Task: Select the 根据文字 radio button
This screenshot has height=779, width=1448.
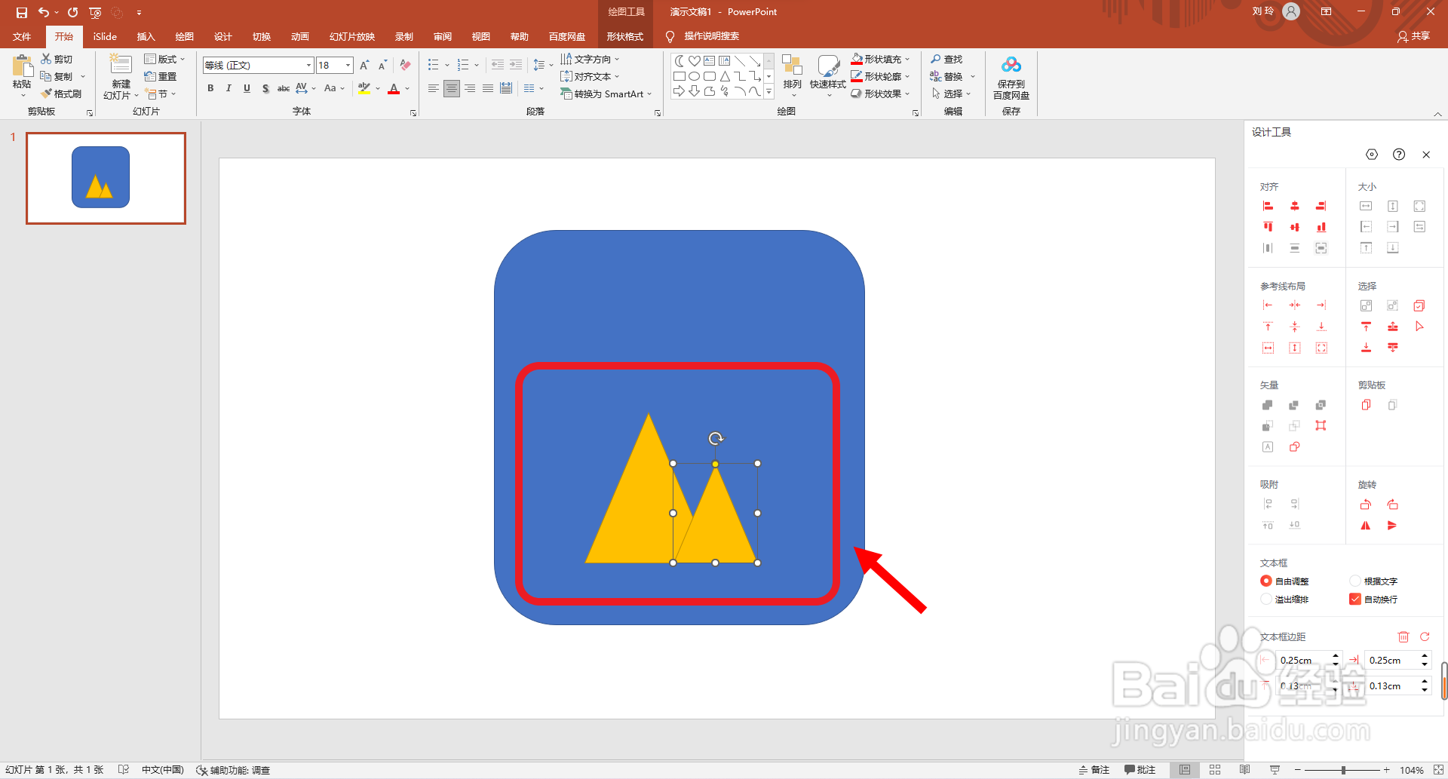Action: (x=1355, y=581)
